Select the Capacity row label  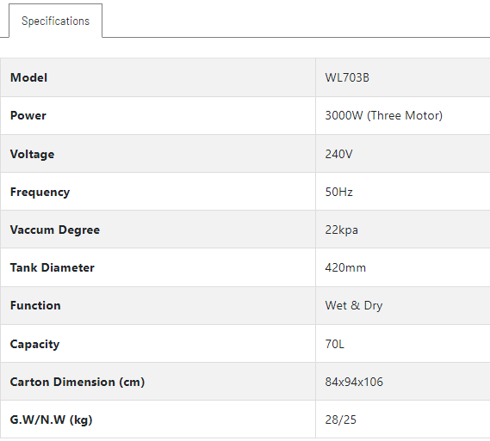(34, 344)
